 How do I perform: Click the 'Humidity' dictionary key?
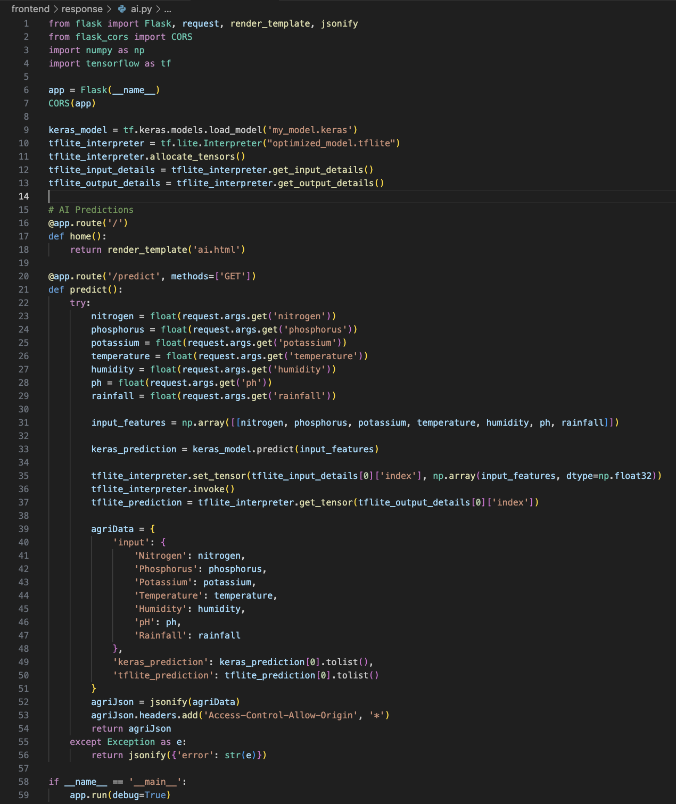(160, 609)
